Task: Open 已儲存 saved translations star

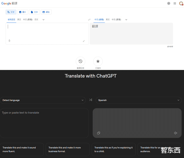Action: pos(98,61)
